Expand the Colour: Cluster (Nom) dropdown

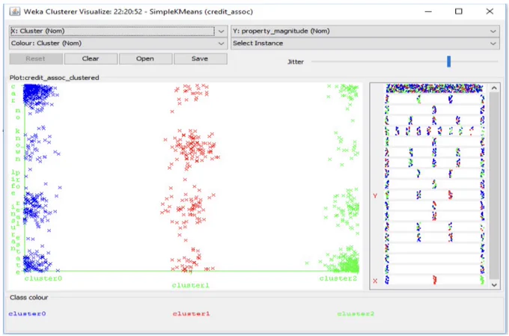118,43
